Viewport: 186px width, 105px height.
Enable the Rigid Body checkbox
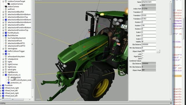(143, 56)
